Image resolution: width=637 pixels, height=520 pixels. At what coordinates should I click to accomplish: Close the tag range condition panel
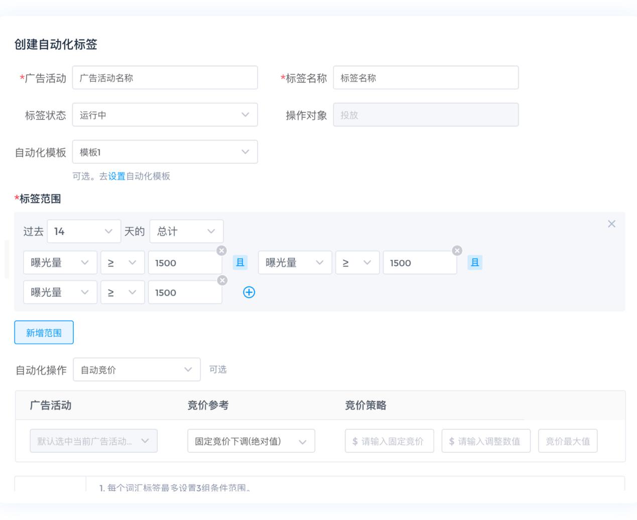[611, 224]
